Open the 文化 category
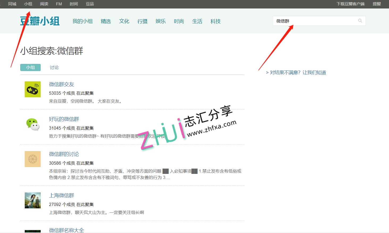 click(124, 21)
